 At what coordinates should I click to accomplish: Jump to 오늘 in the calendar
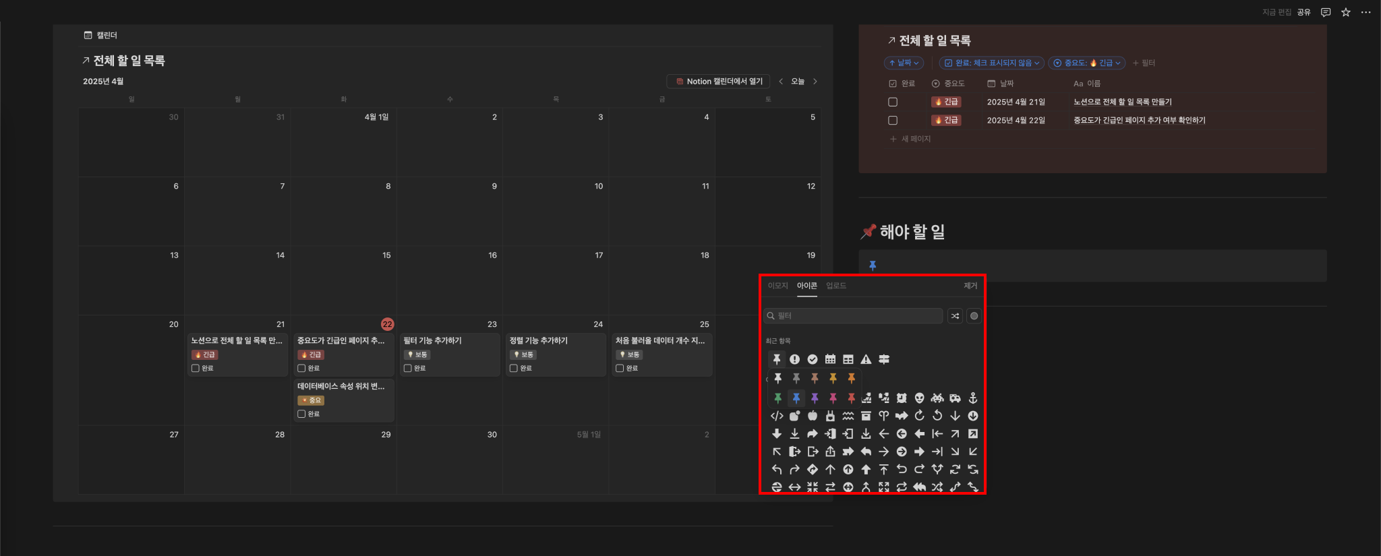(x=798, y=82)
